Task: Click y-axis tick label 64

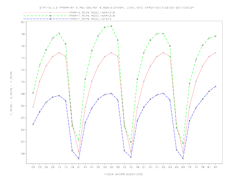Action: click(x=23, y=118)
